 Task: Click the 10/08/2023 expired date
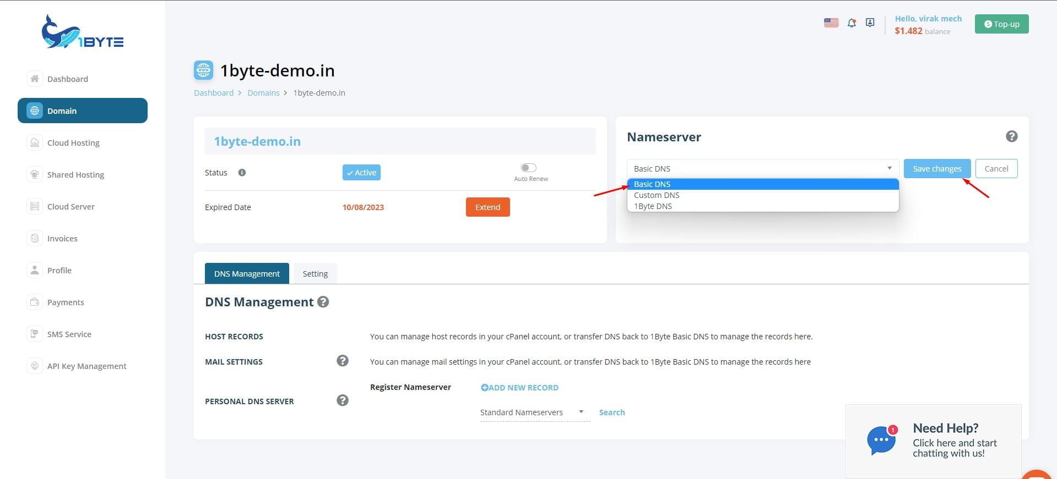pos(363,207)
